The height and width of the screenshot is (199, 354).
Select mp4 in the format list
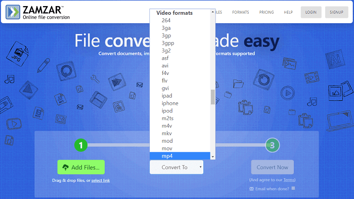180,156
